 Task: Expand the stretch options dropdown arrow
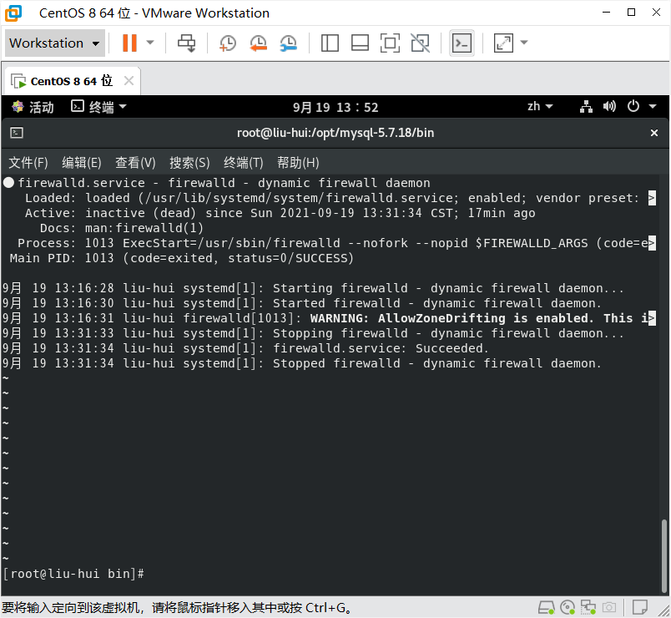coord(524,43)
